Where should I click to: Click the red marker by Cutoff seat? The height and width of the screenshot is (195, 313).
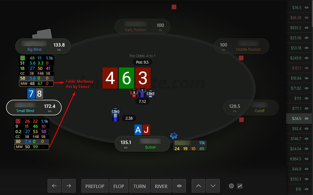(241, 120)
